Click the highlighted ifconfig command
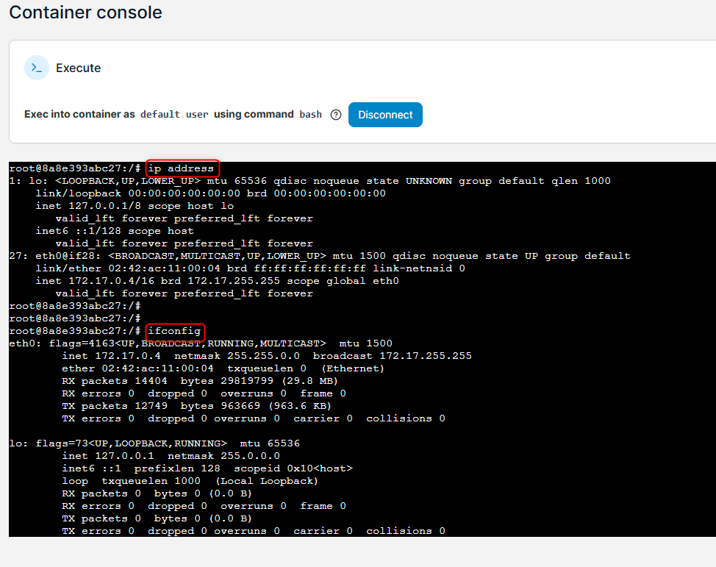This screenshot has height=567, width=716. pyautogui.click(x=175, y=332)
